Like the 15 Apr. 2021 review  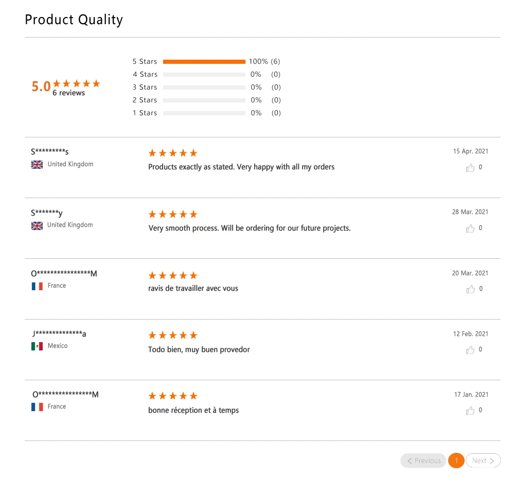pyautogui.click(x=470, y=168)
